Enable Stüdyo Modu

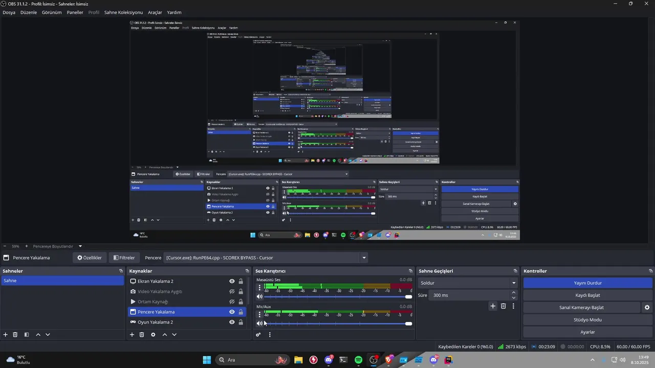click(587, 320)
